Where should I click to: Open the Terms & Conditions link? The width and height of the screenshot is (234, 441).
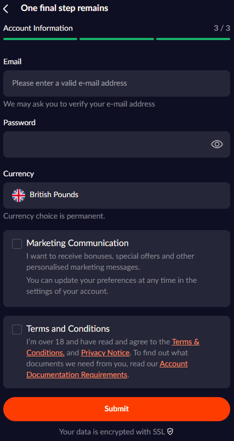click(113, 347)
